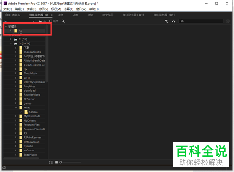
Task: Click the thumbnail zoom slider handle
Action: (x=61, y=162)
